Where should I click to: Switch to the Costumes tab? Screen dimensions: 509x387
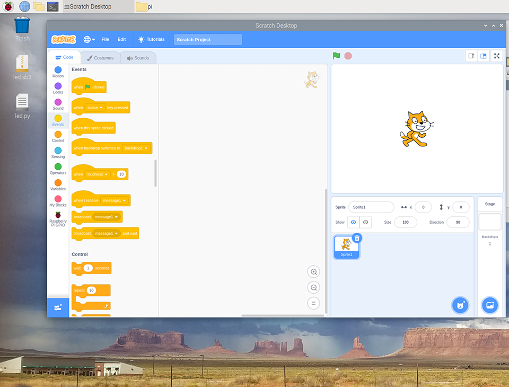coord(100,58)
